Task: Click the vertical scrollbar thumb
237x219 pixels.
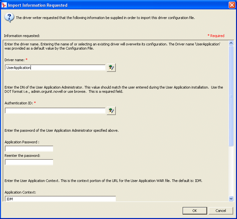Action: pyautogui.click(x=231, y=96)
